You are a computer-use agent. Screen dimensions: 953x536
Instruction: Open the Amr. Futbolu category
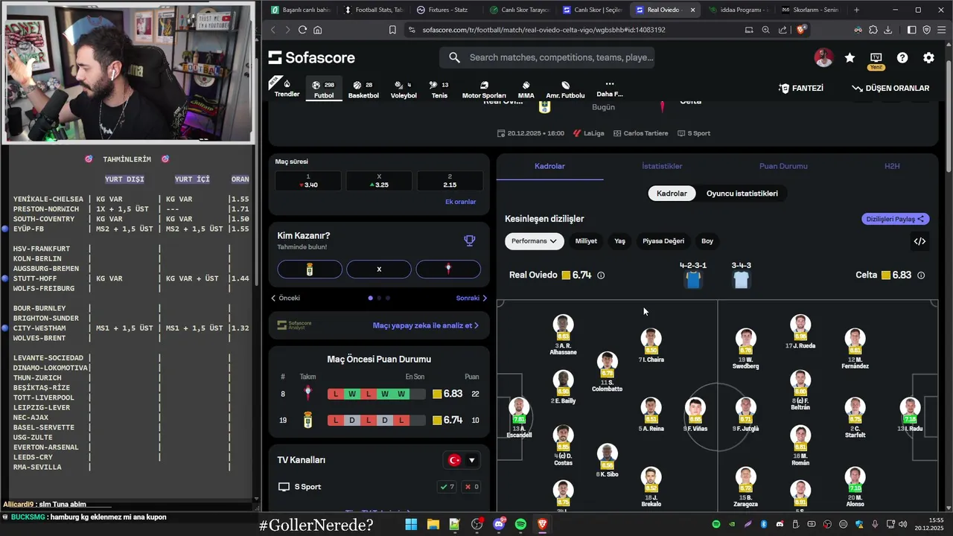[565, 89]
